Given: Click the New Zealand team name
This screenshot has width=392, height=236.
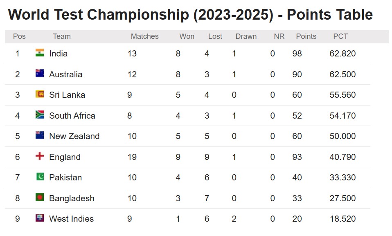Looking at the screenshot, I should (74, 136).
